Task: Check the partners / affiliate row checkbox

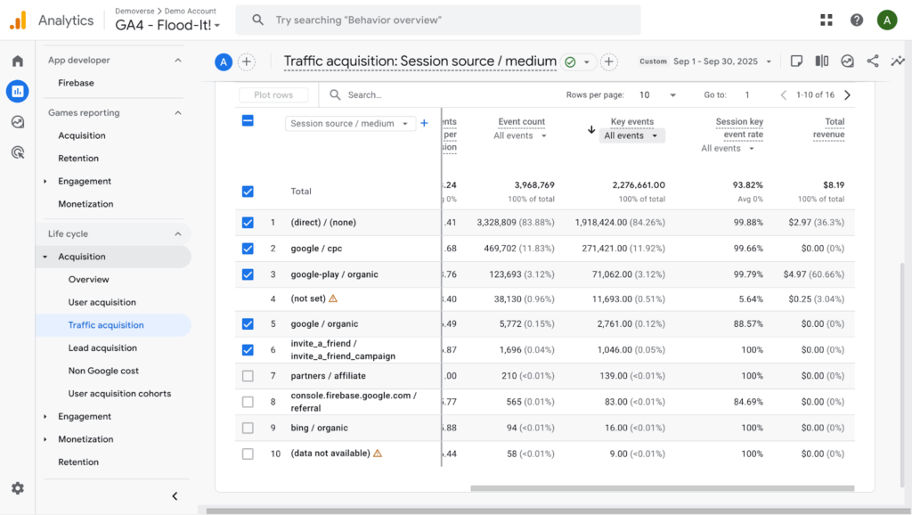Action: click(248, 376)
